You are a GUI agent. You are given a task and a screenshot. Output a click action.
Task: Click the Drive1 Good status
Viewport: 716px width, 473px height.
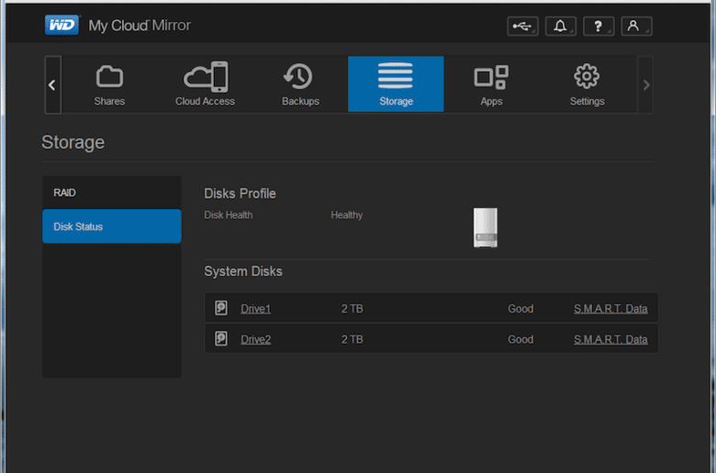[x=520, y=309]
